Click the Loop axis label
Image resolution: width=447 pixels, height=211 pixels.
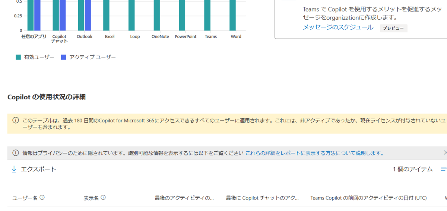click(x=135, y=37)
